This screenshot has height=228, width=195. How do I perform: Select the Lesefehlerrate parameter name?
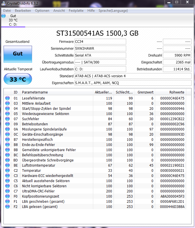(34, 98)
